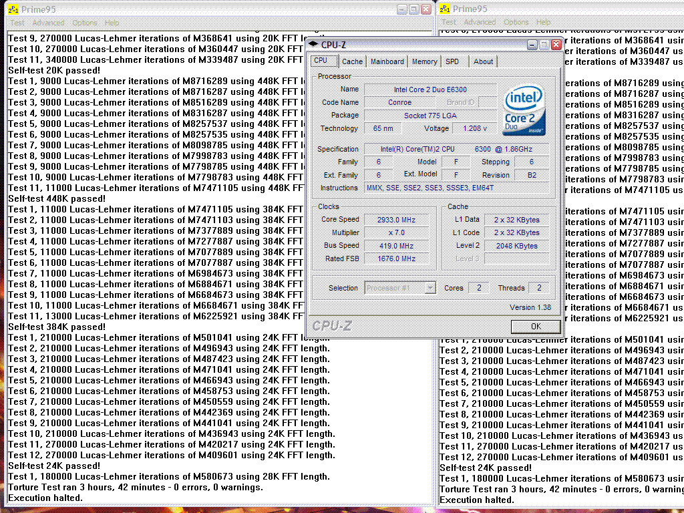684x513 pixels.
Task: Click the Prime95 icon in the right window title bar
Action: click(444, 9)
